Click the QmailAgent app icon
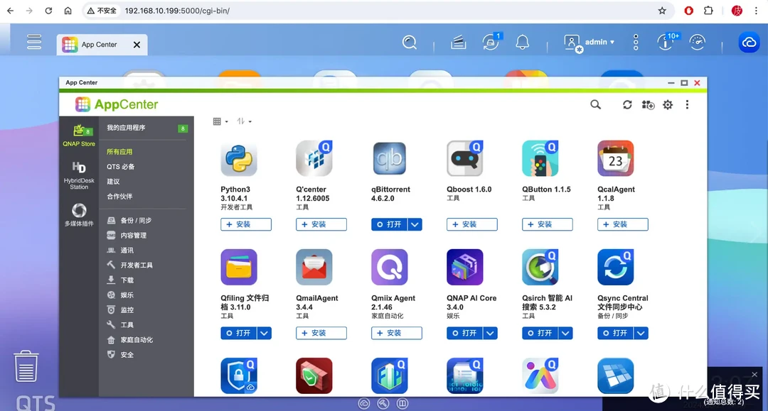 314,267
